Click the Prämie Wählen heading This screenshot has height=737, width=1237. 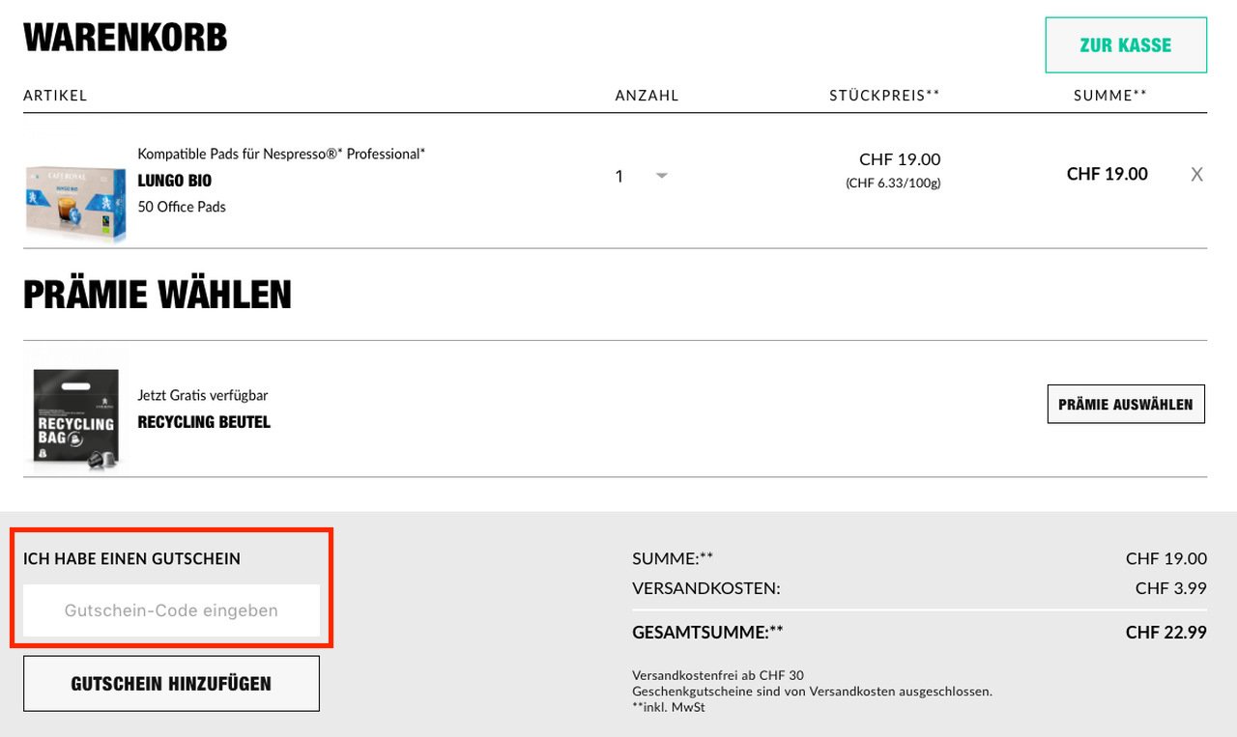(158, 295)
